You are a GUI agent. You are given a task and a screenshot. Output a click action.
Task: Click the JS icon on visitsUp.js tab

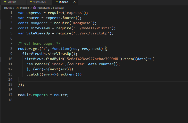(x=31, y=2)
